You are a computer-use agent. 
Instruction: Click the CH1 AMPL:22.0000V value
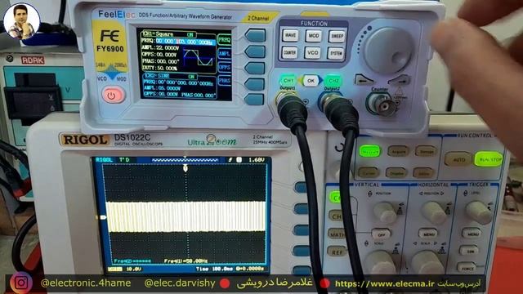[x=161, y=48]
